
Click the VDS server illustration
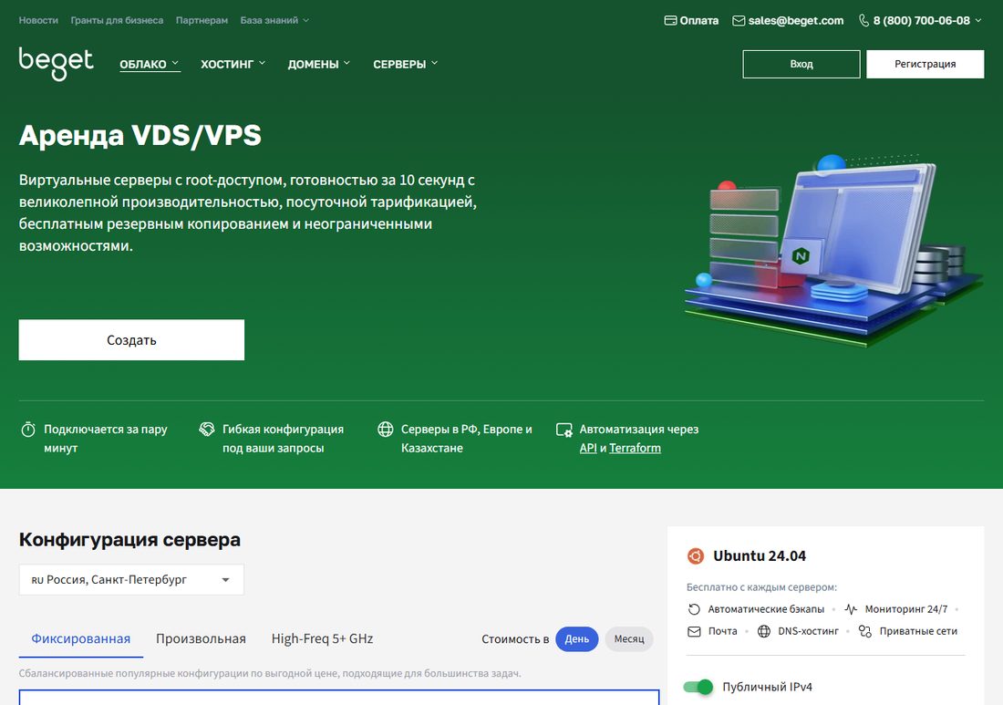pos(833,250)
